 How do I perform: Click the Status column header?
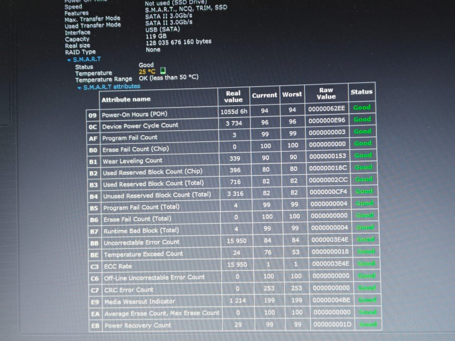(x=362, y=92)
